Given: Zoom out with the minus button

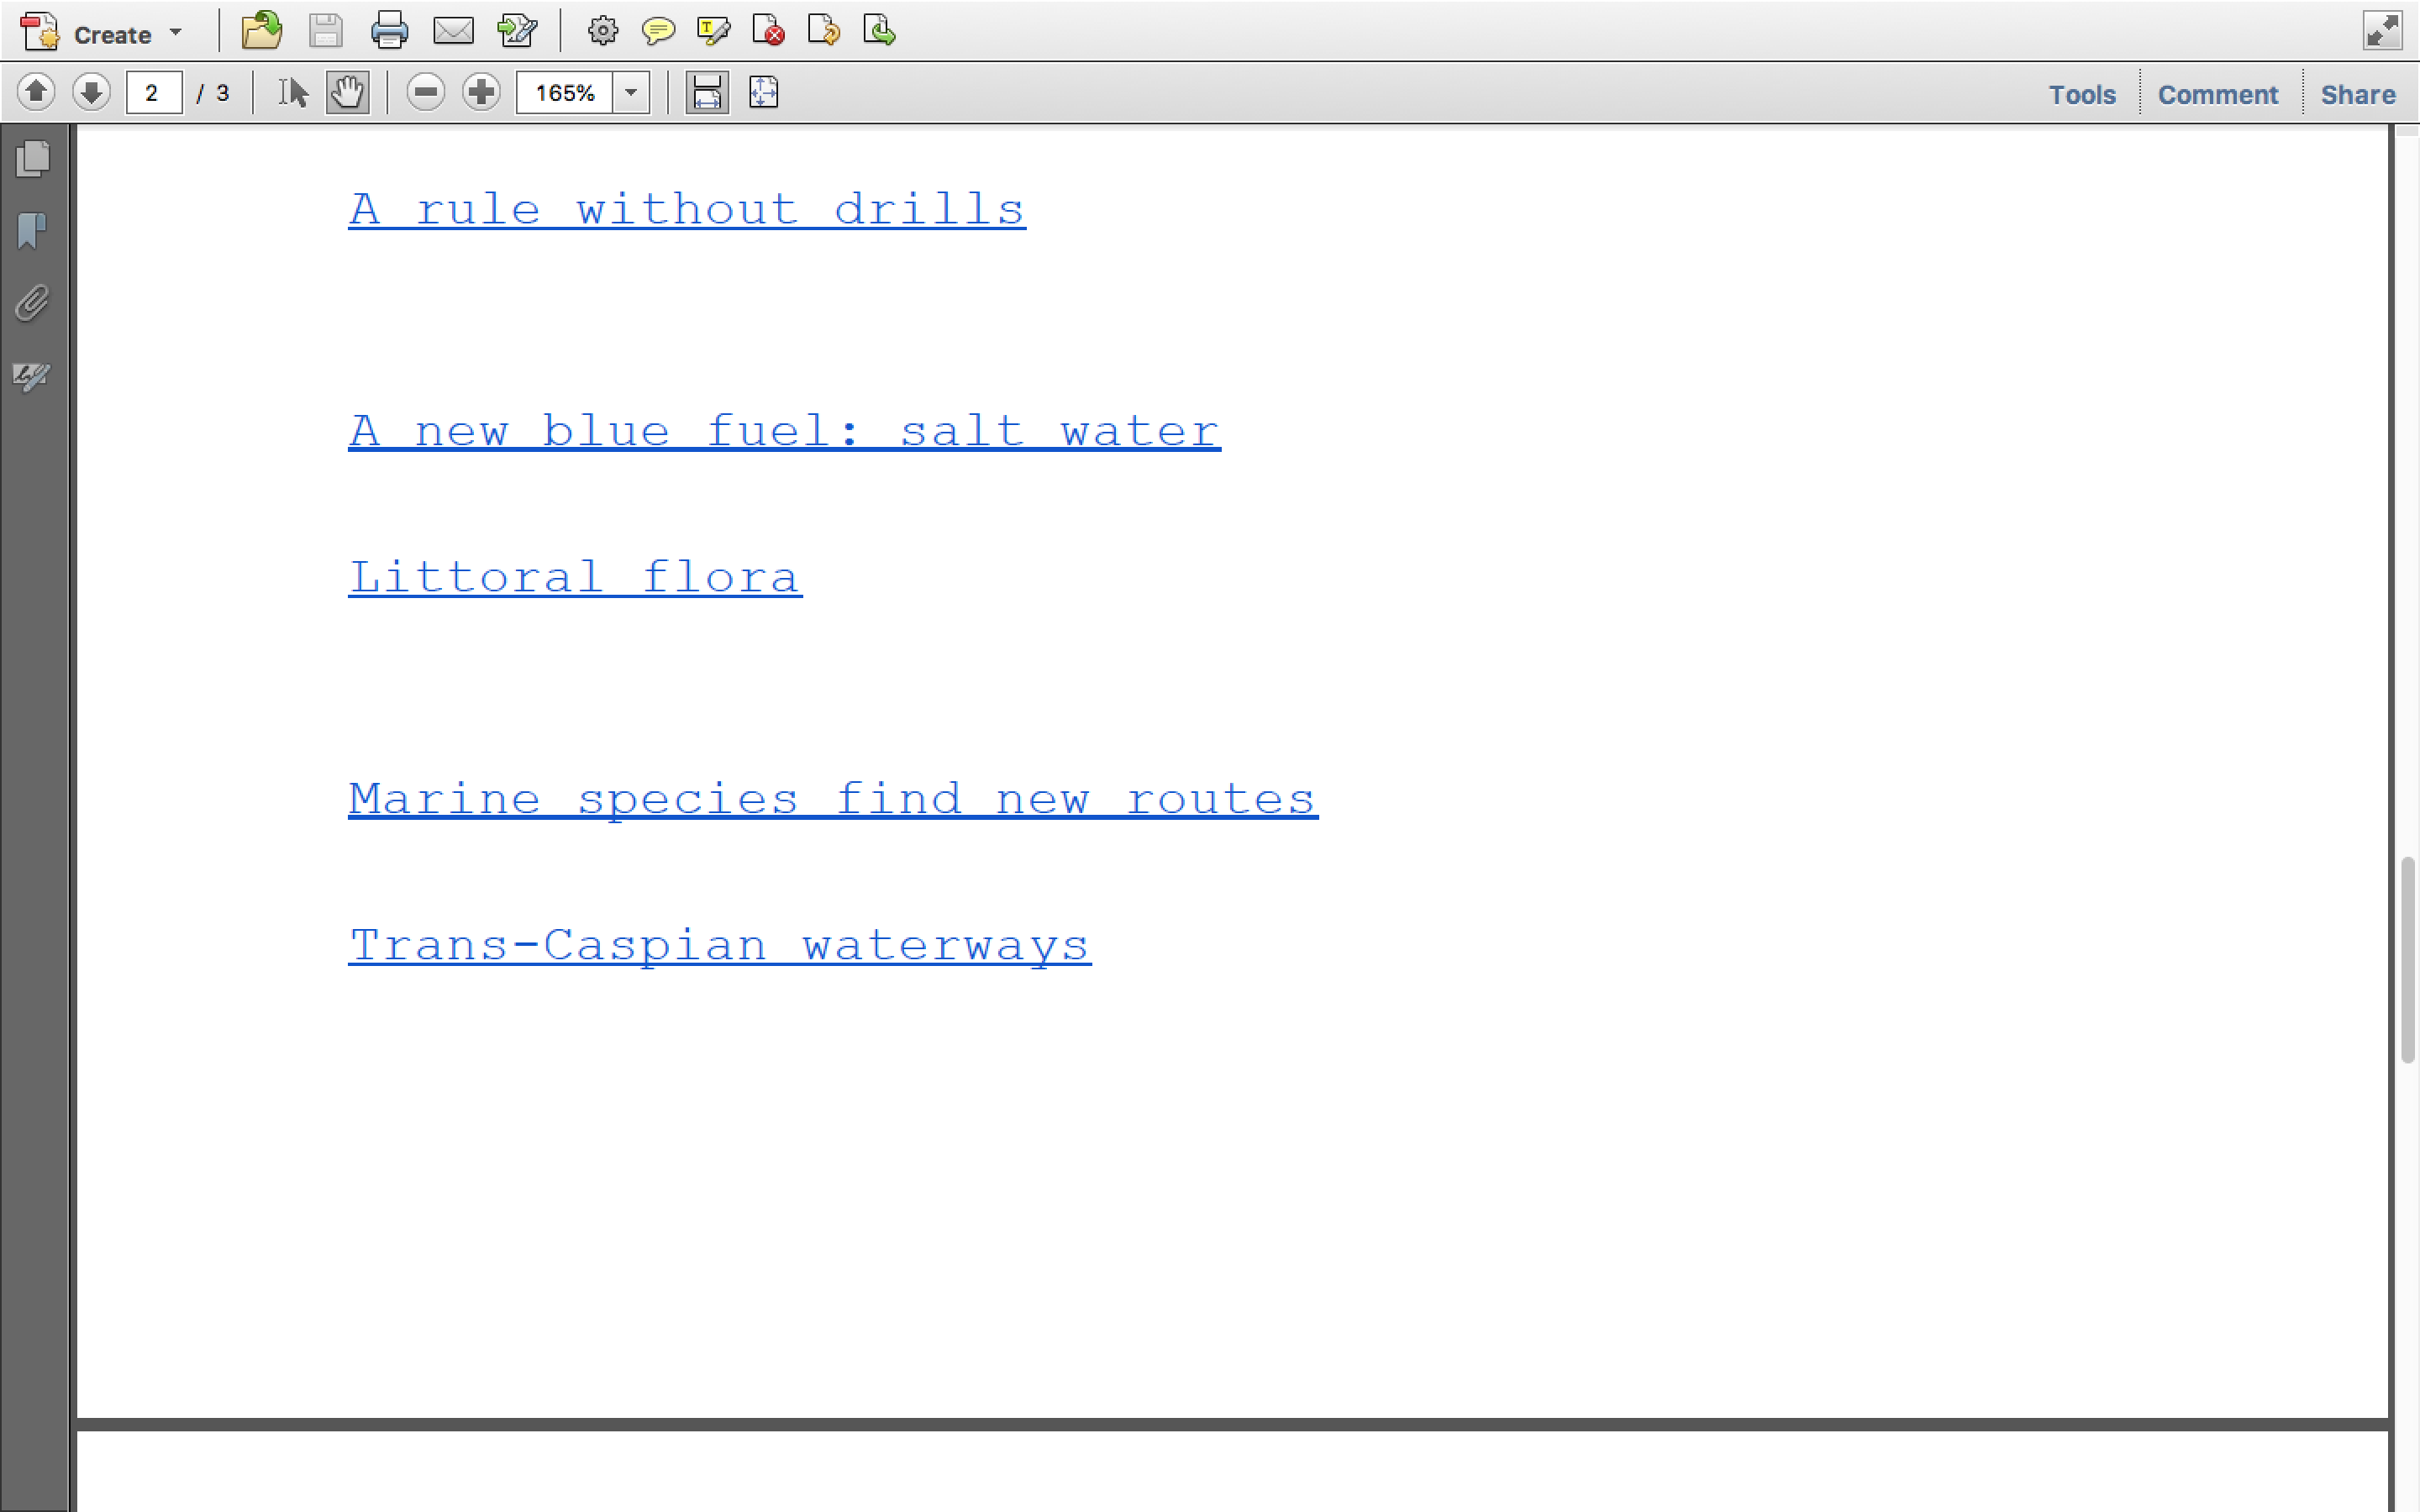Looking at the screenshot, I should pos(425,93).
